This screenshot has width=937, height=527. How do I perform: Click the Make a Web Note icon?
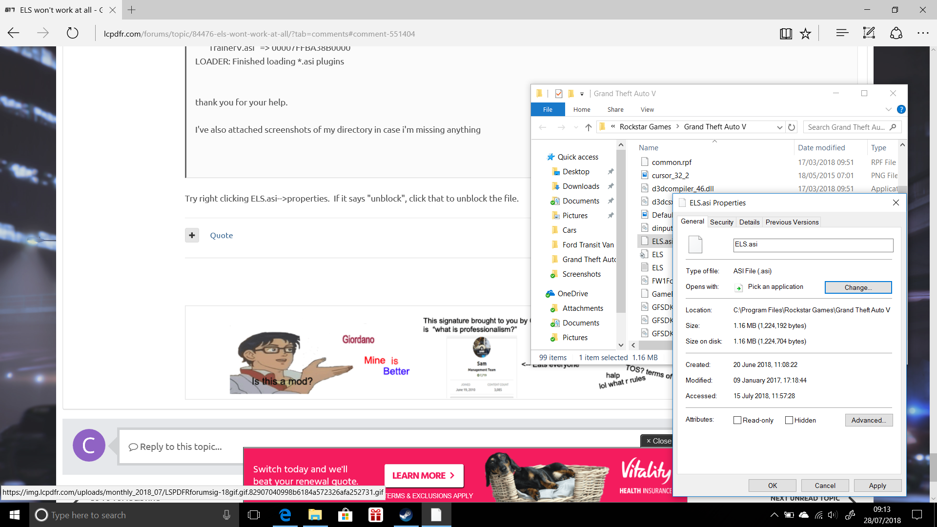[869, 33]
